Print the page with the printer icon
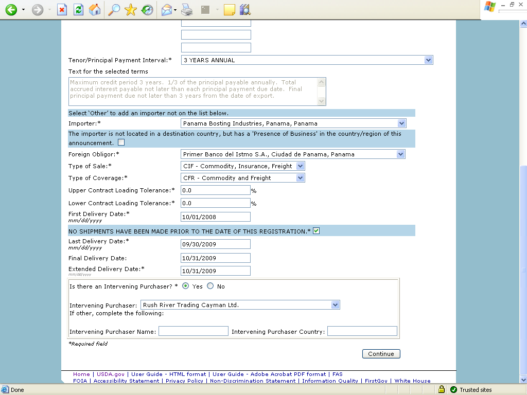Image resolution: width=527 pixels, height=395 pixels. (187, 10)
